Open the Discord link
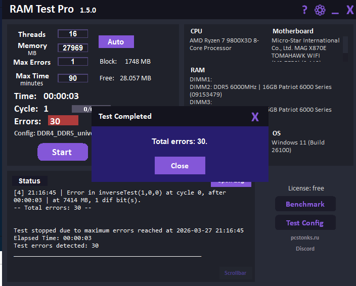Viewport: 356px width, 286px height. (305, 249)
